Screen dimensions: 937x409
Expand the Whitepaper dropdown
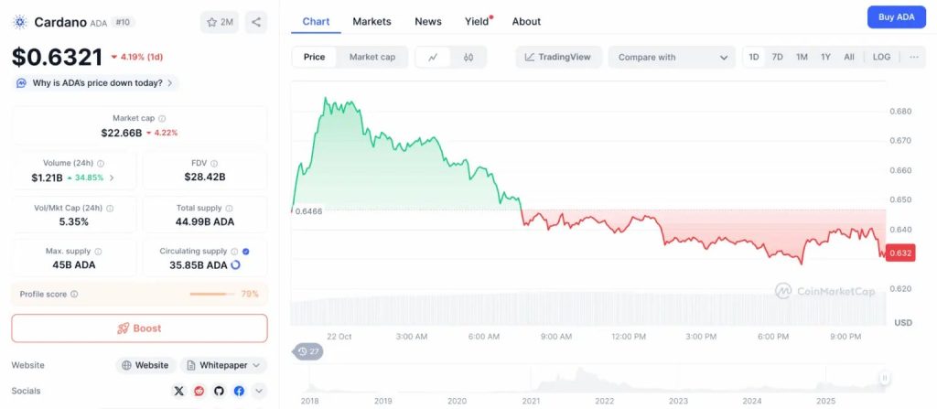click(223, 365)
